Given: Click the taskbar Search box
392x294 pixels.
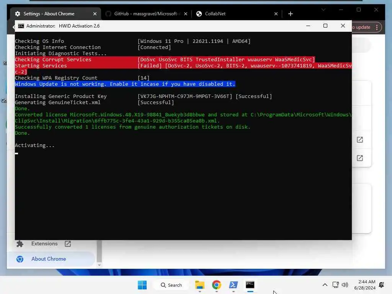Looking at the screenshot, I should point(171,285).
